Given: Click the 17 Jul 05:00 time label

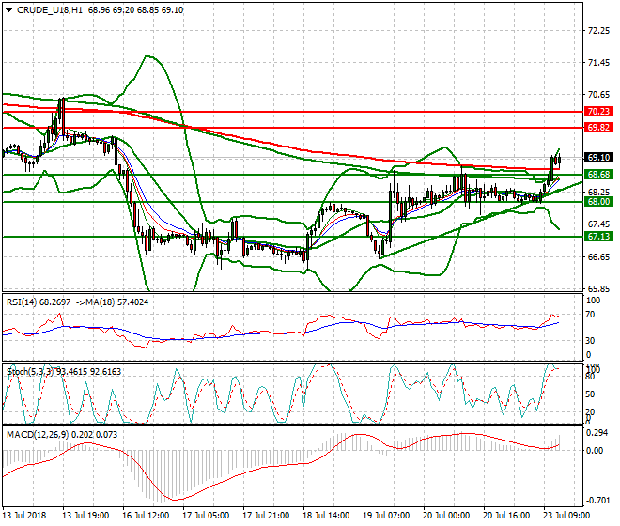Looking at the screenshot, I should [x=206, y=516].
